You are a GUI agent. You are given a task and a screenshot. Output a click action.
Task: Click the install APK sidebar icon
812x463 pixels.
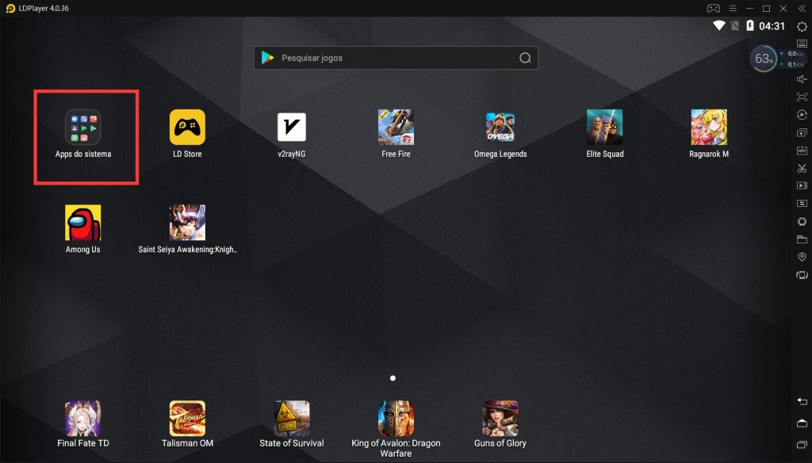[802, 151]
